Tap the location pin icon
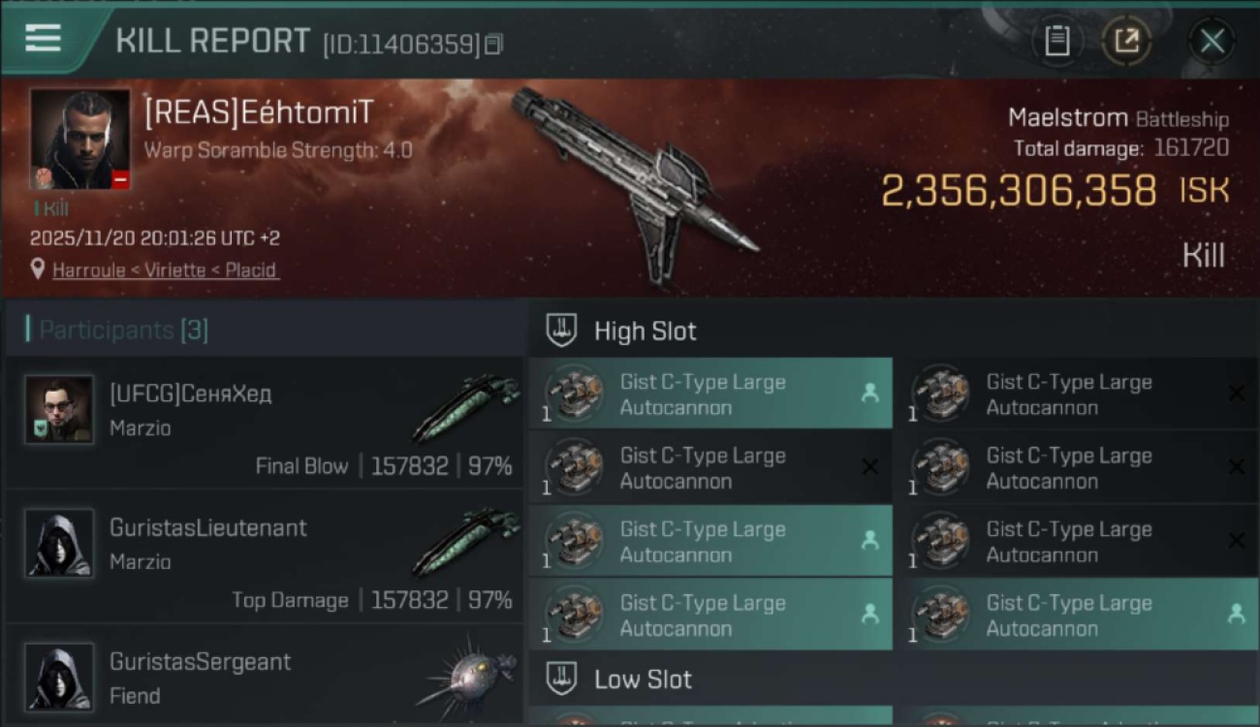1260x727 pixels. pyautogui.click(x=38, y=269)
